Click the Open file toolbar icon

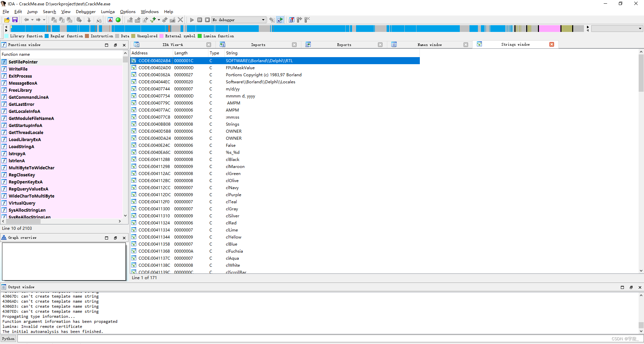click(7, 20)
